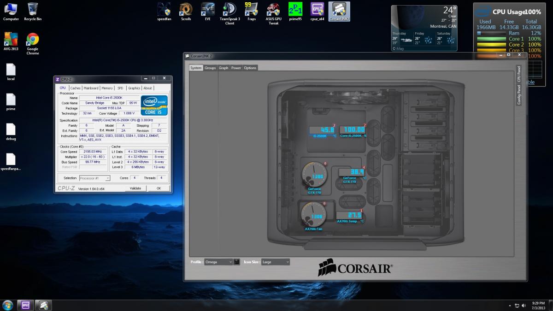The width and height of the screenshot is (553, 311).
Task: Select the i5-2500K temperature readout
Action: pyautogui.click(x=322, y=131)
